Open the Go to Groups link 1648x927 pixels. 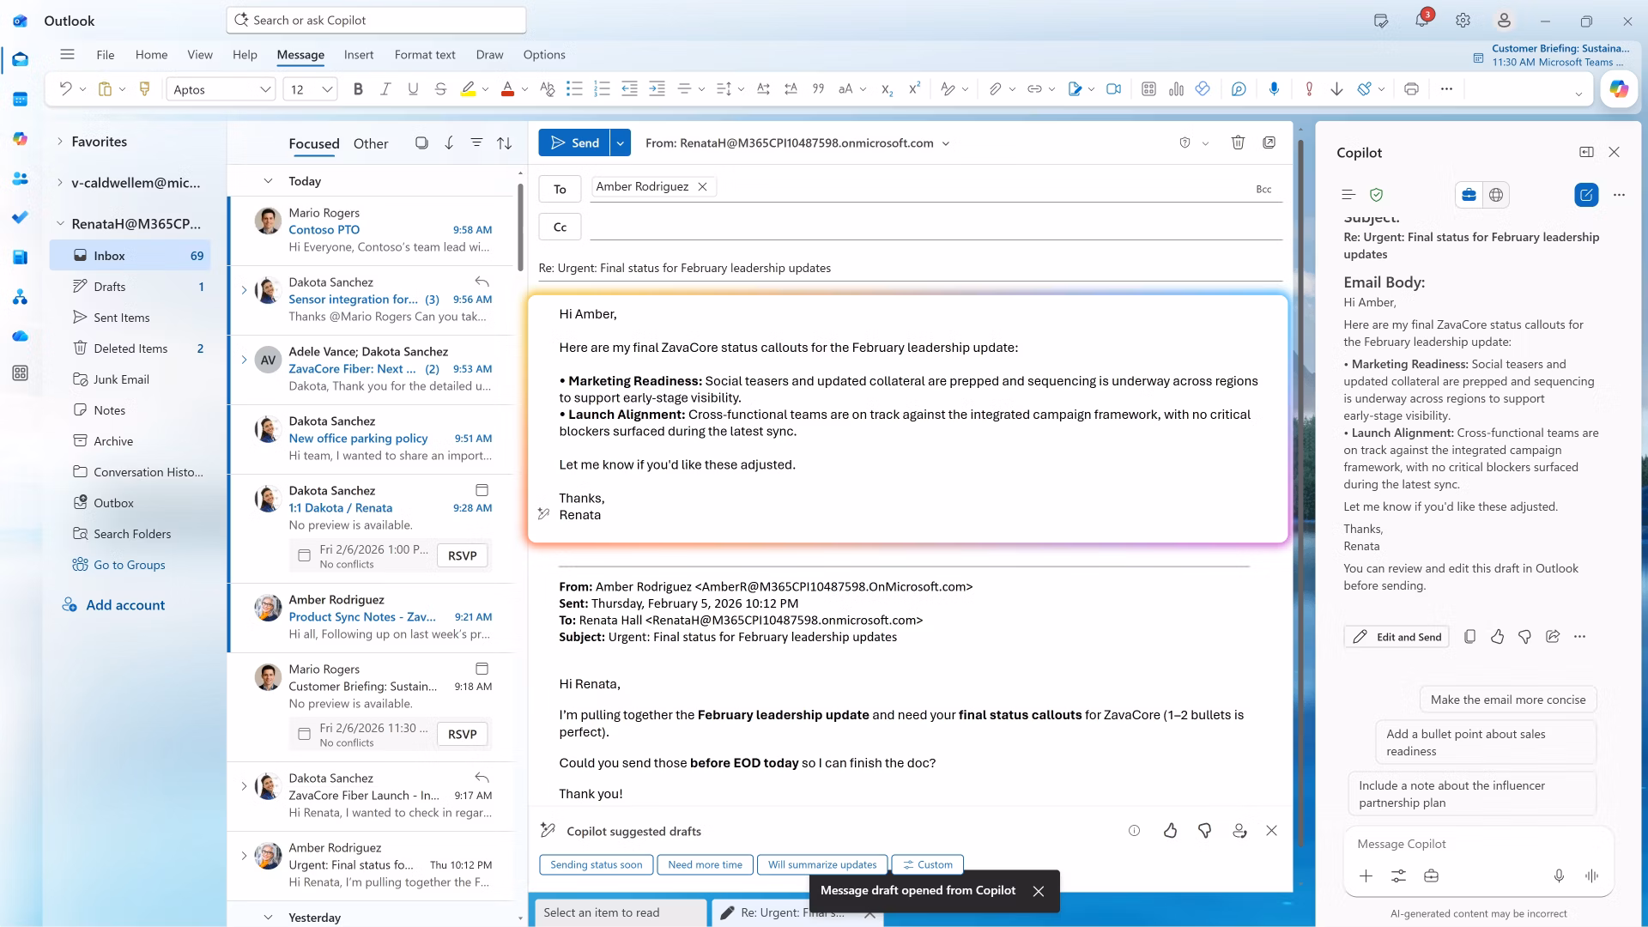(129, 565)
